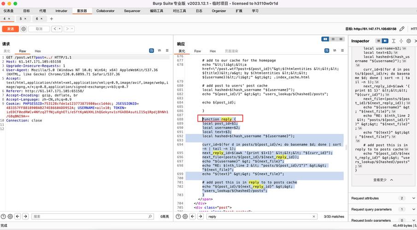Show request in 美化 view
Screen dimensions: 417x230
(x=7, y=51)
